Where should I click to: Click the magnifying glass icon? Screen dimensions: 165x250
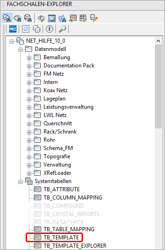(x=62, y=29)
